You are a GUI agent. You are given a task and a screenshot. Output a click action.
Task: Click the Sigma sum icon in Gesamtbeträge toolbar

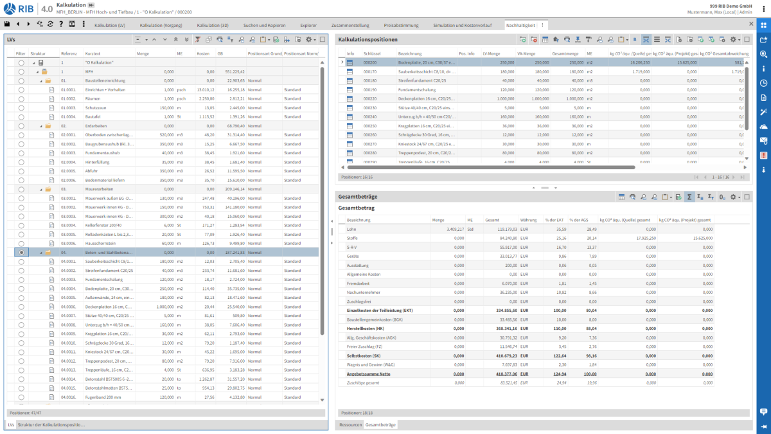tap(689, 196)
